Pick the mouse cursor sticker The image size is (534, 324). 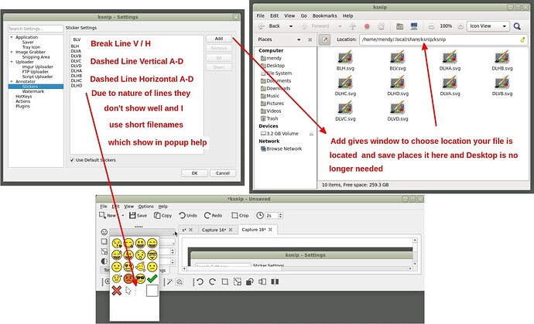coord(128,291)
